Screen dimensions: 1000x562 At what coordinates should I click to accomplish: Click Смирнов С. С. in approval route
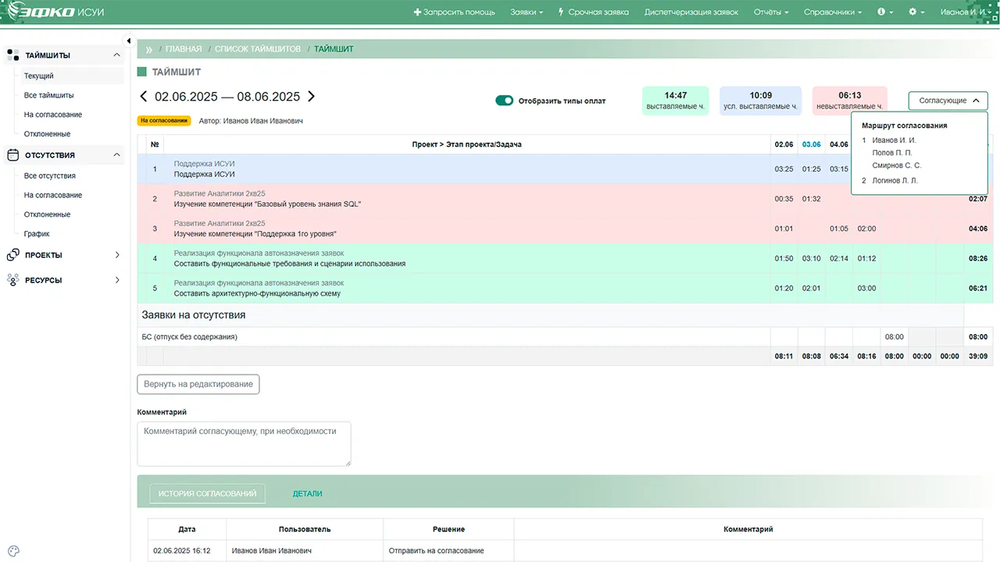click(x=897, y=165)
